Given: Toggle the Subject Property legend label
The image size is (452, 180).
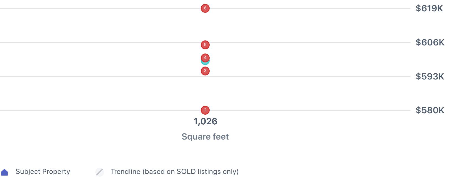Looking at the screenshot, I should pyautogui.click(x=43, y=172).
